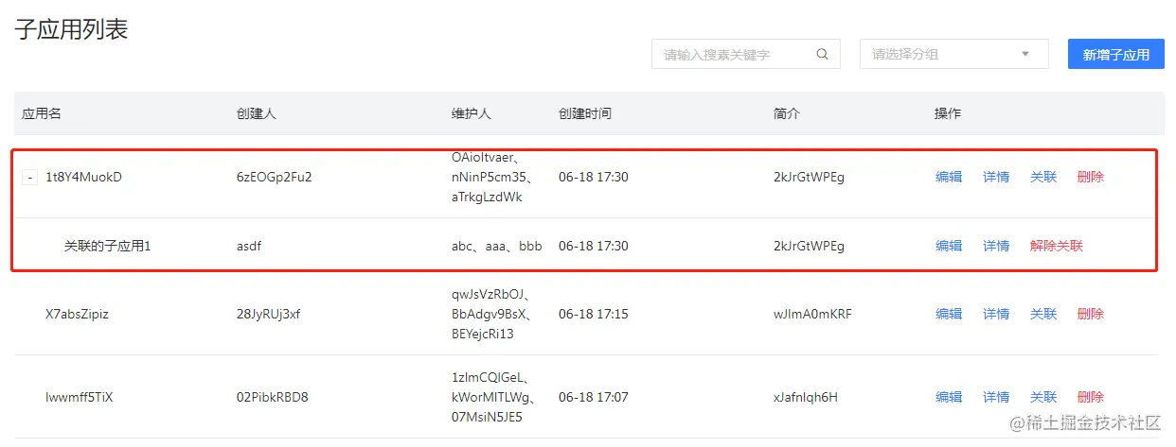Edit the 1t8Y4MuokD app via 编辑

[949, 177]
